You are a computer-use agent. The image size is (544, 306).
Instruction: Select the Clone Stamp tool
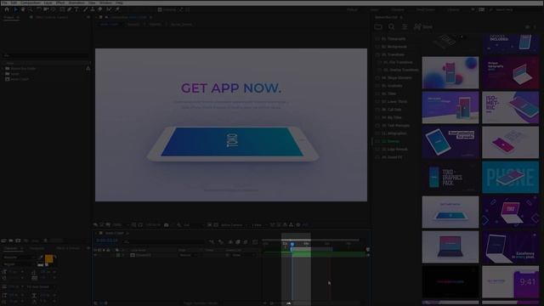(x=93, y=9)
